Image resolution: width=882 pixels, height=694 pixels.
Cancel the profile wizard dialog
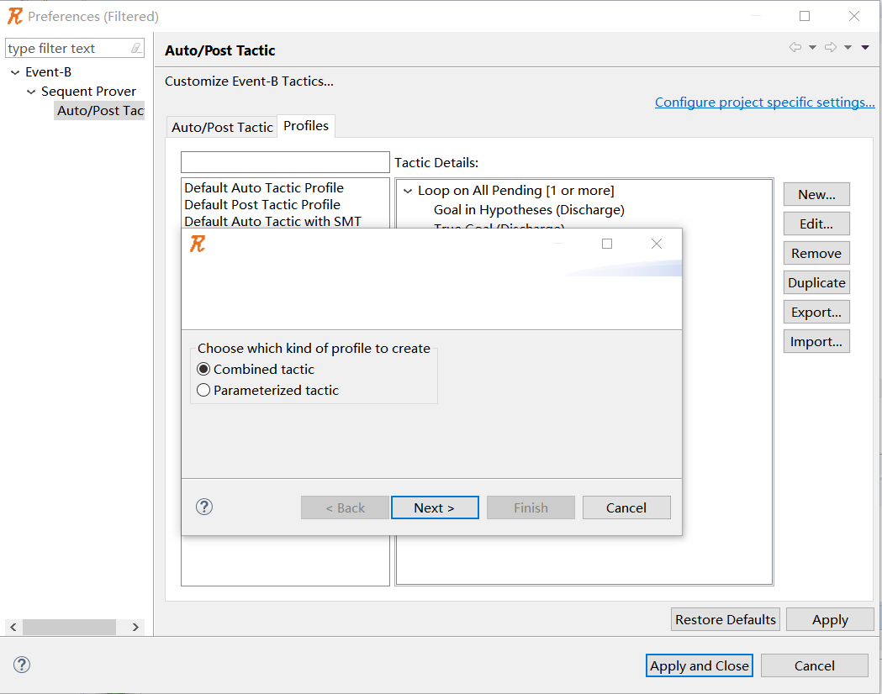(x=626, y=508)
